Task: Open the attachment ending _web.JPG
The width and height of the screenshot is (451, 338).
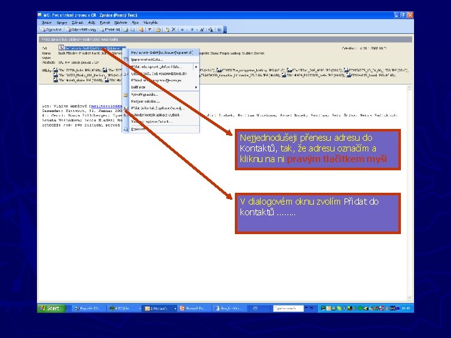Action: click(x=314, y=75)
